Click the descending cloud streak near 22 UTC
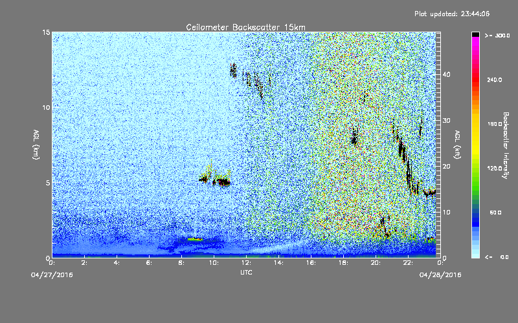 (407, 161)
